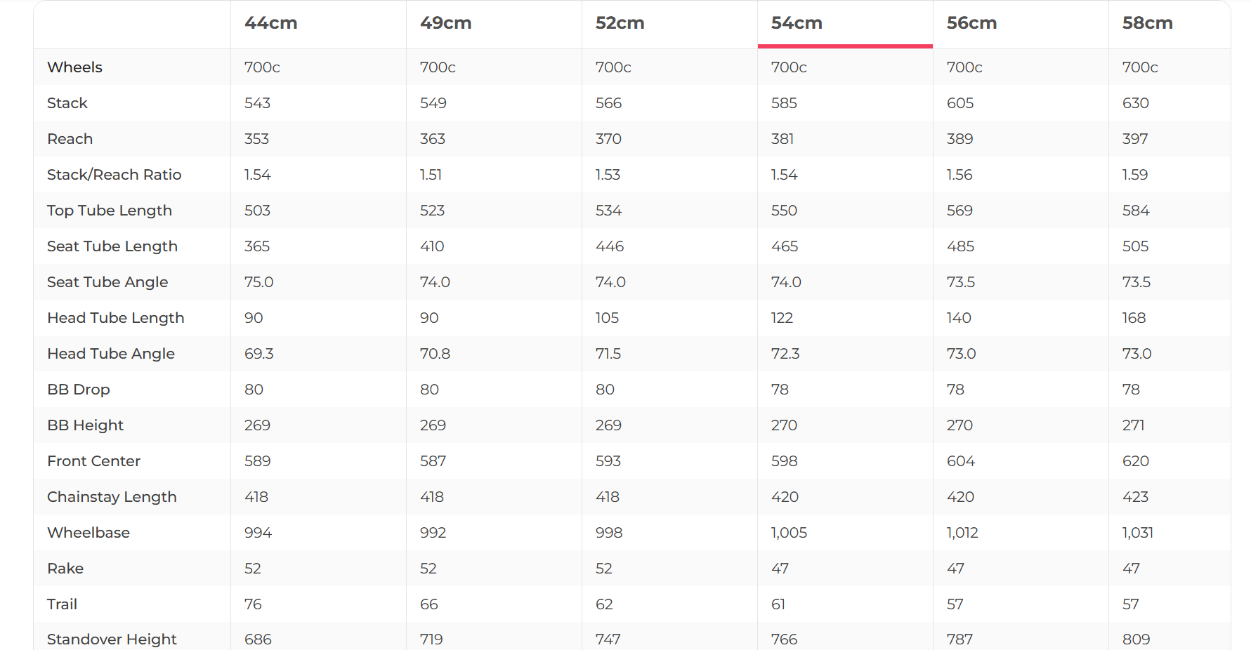Select the Head Tube Angle row label
Viewport: 1251px width, 650px height.
111,354
